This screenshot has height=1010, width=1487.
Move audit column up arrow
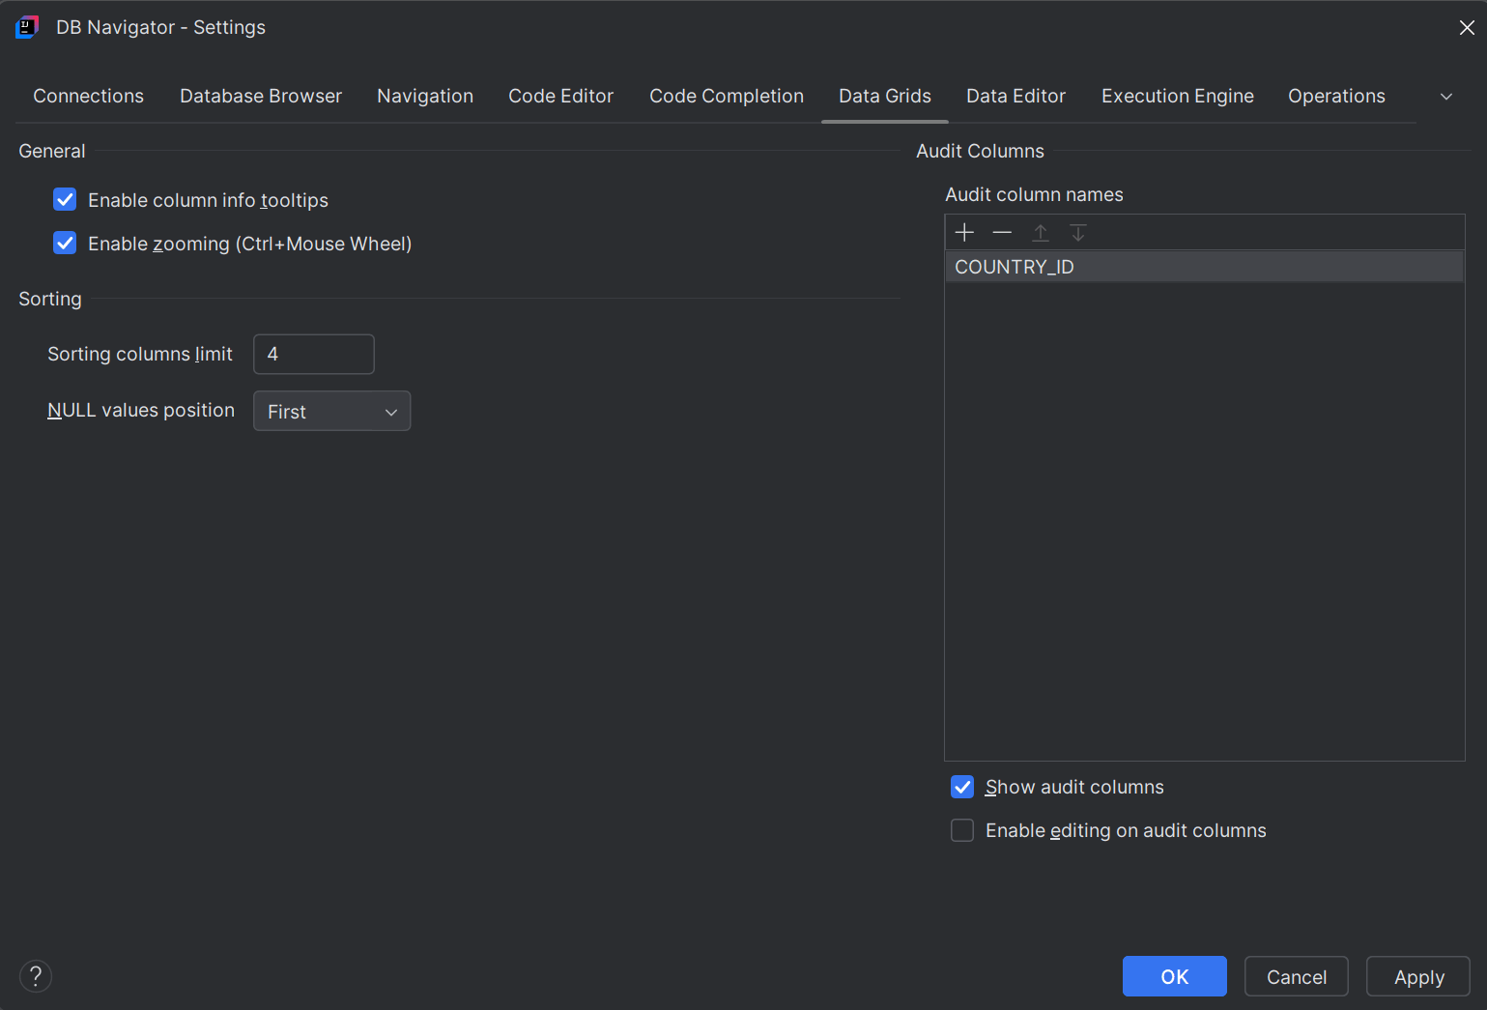click(x=1041, y=232)
